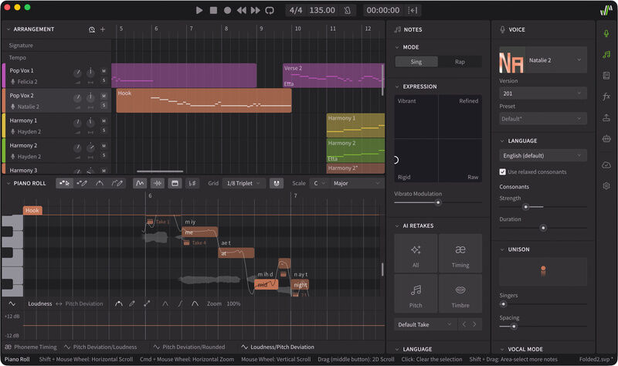Go to next take arrow
Image resolution: width=618 pixels, height=366 pixels.
pyautogui.click(x=475, y=324)
